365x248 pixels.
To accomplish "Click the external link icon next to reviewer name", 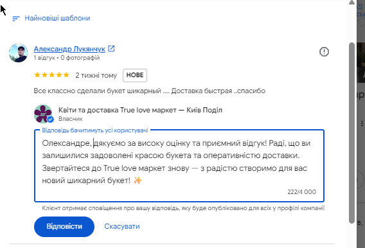I will pyautogui.click(x=112, y=49).
